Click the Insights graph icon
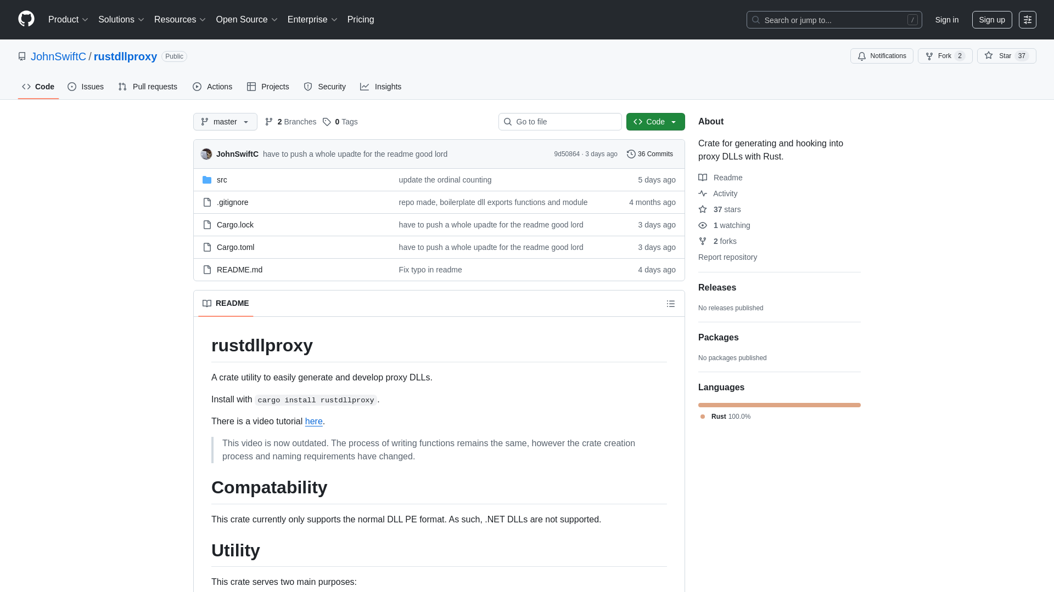This screenshot has height=592, width=1054. point(365,87)
